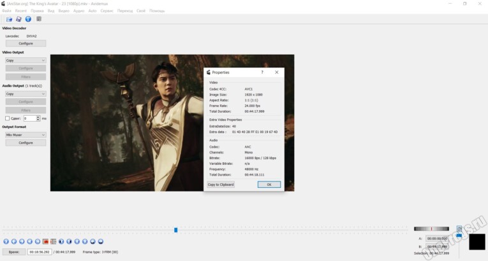Expand the Audio Output Copy dropdown
The height and width of the screenshot is (261, 488).
click(x=26, y=94)
